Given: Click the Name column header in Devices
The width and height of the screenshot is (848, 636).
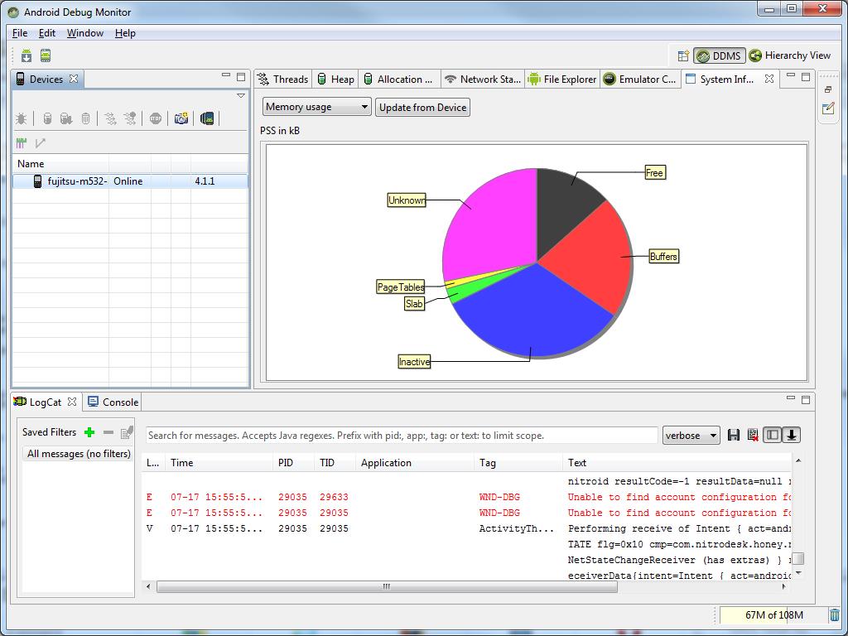Looking at the screenshot, I should coord(60,164).
